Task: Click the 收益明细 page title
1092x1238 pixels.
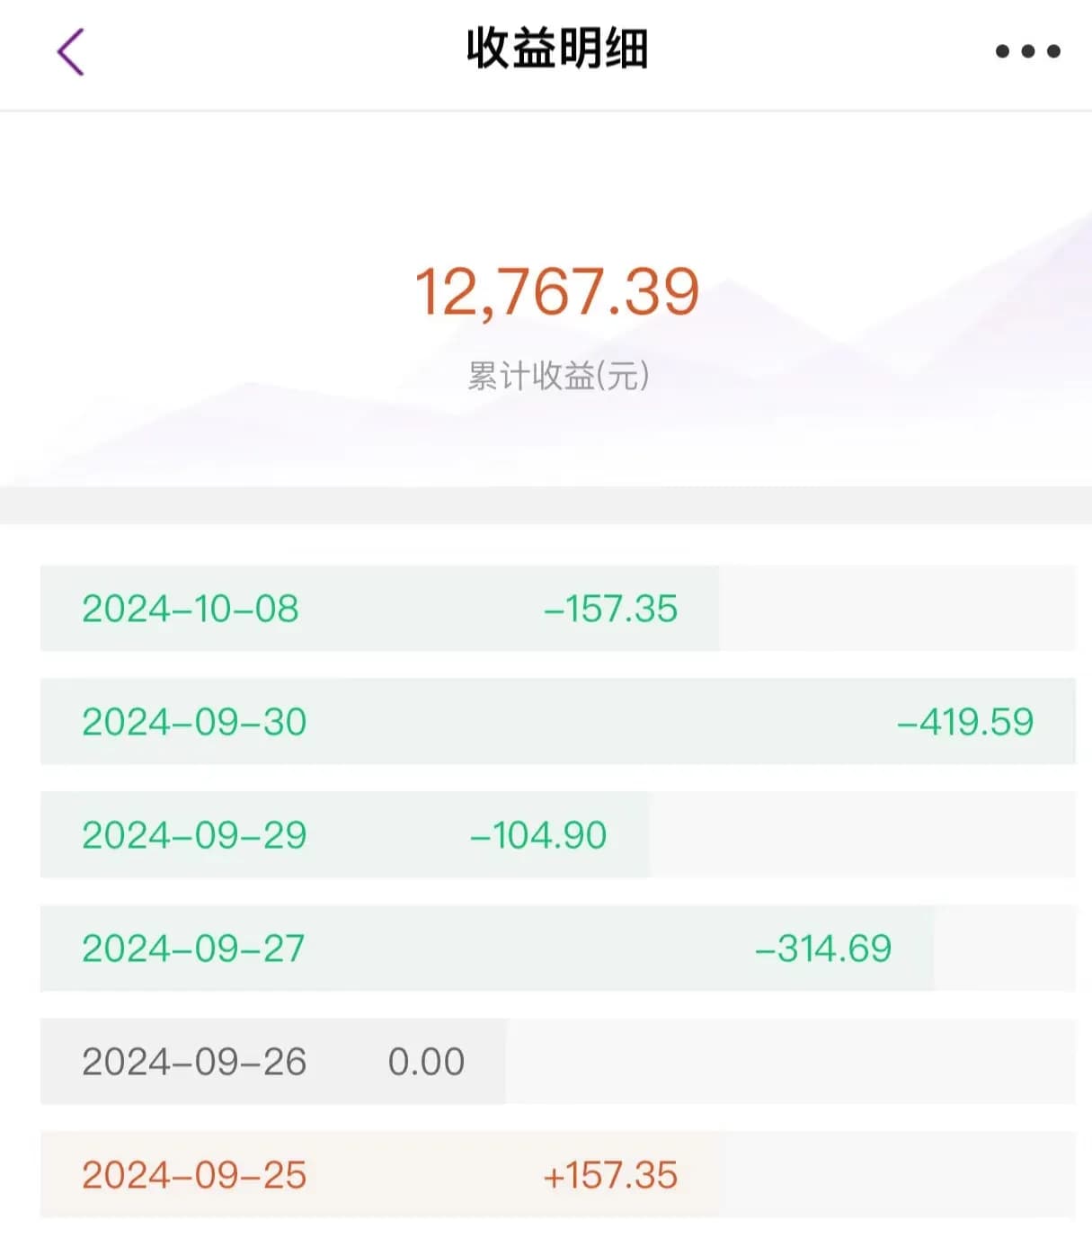Action: [x=557, y=49]
